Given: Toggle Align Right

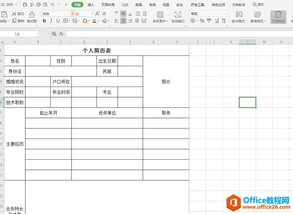Looking at the screenshot, I should (x=130, y=21).
